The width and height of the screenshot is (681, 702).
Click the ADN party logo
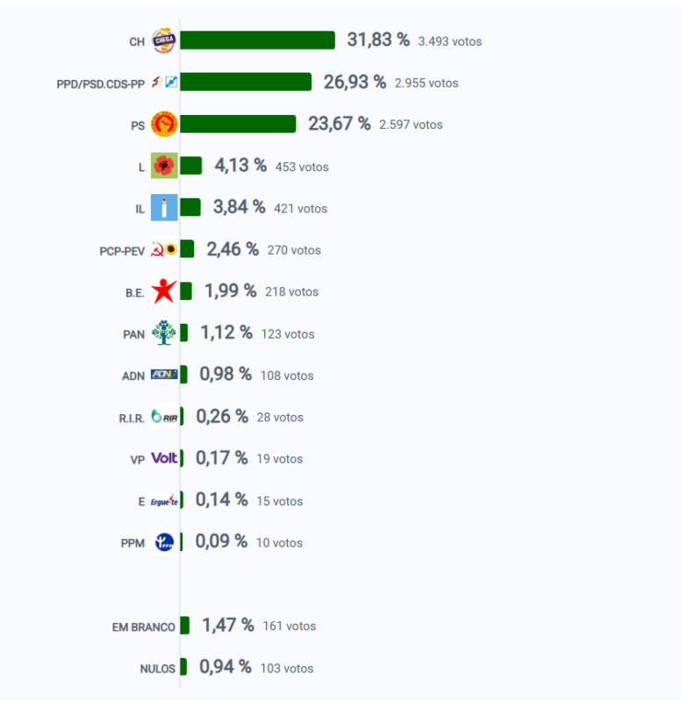click(164, 375)
